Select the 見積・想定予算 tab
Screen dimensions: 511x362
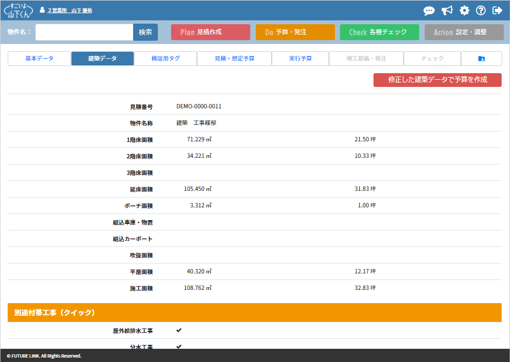coord(234,59)
